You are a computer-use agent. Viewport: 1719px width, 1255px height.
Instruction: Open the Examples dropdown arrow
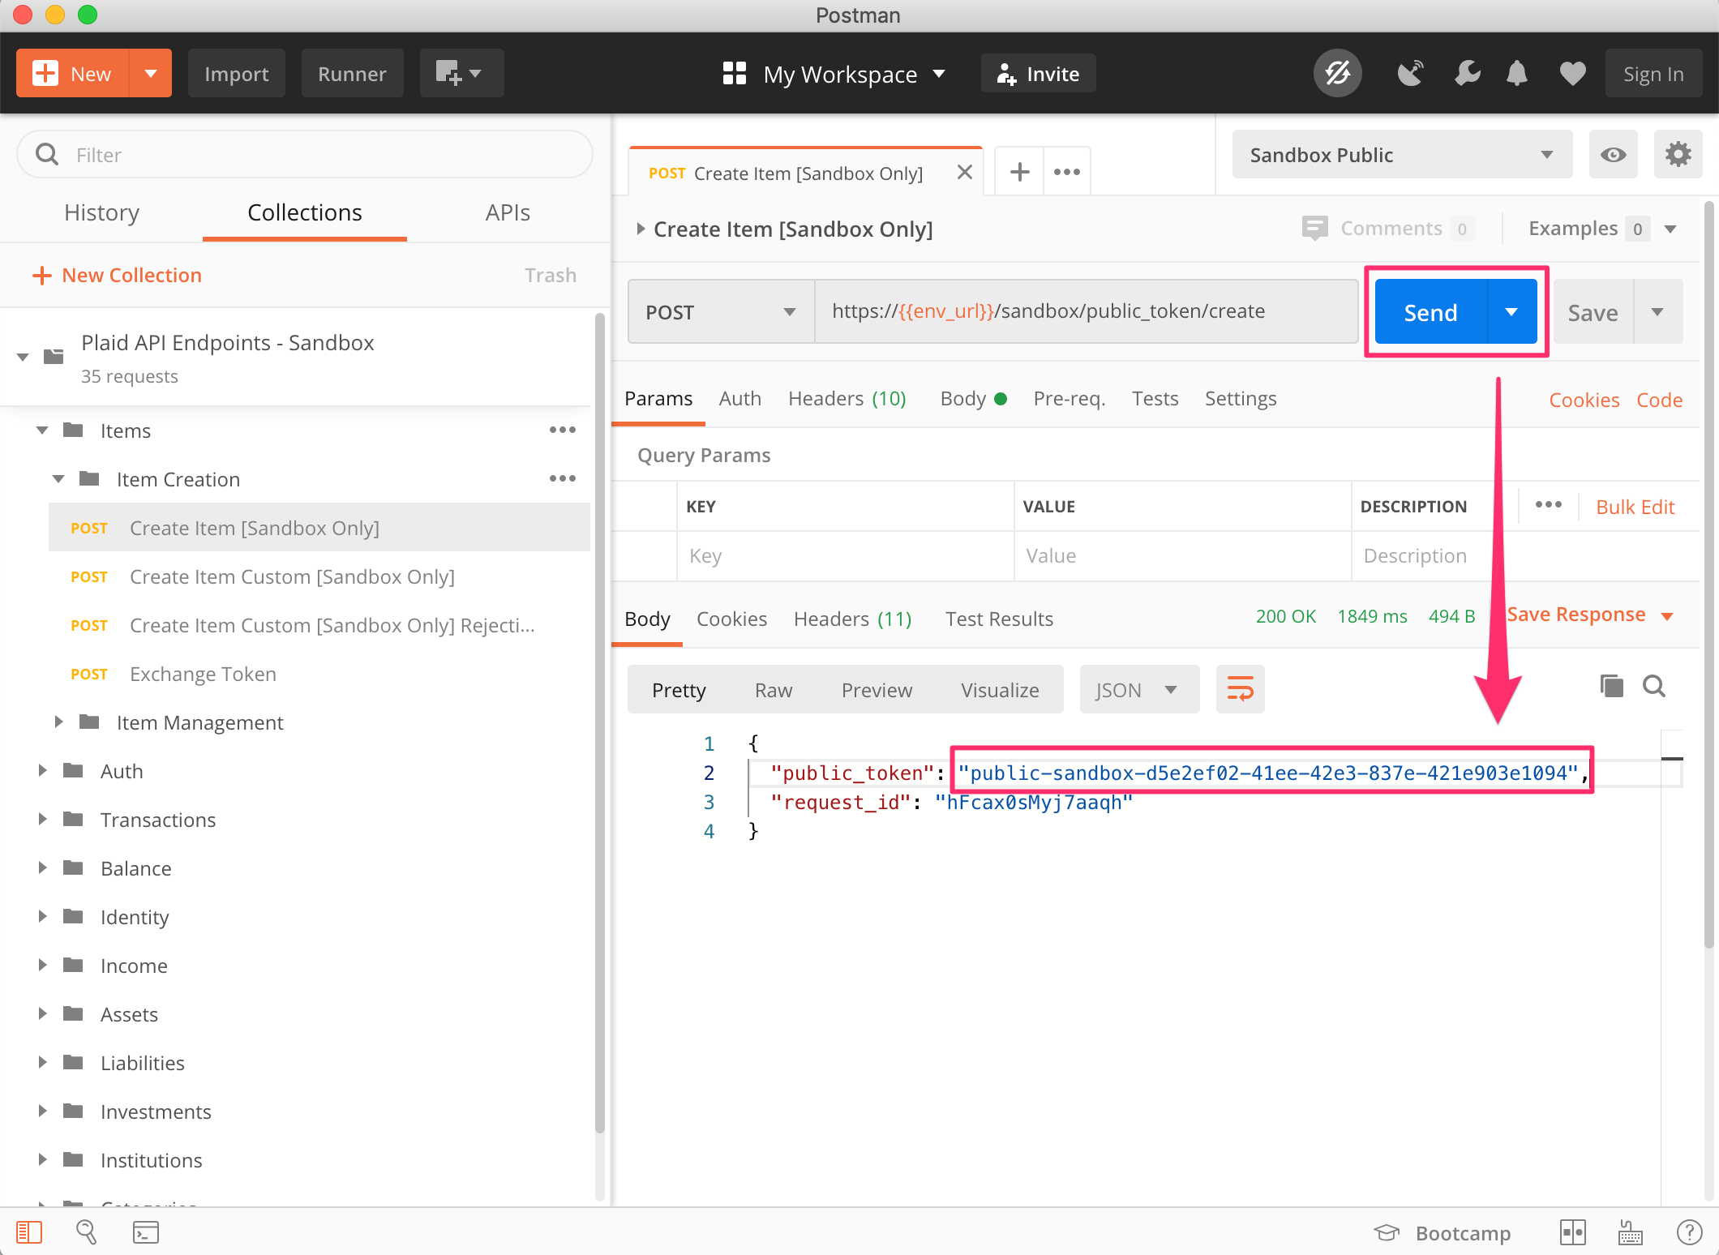point(1670,229)
